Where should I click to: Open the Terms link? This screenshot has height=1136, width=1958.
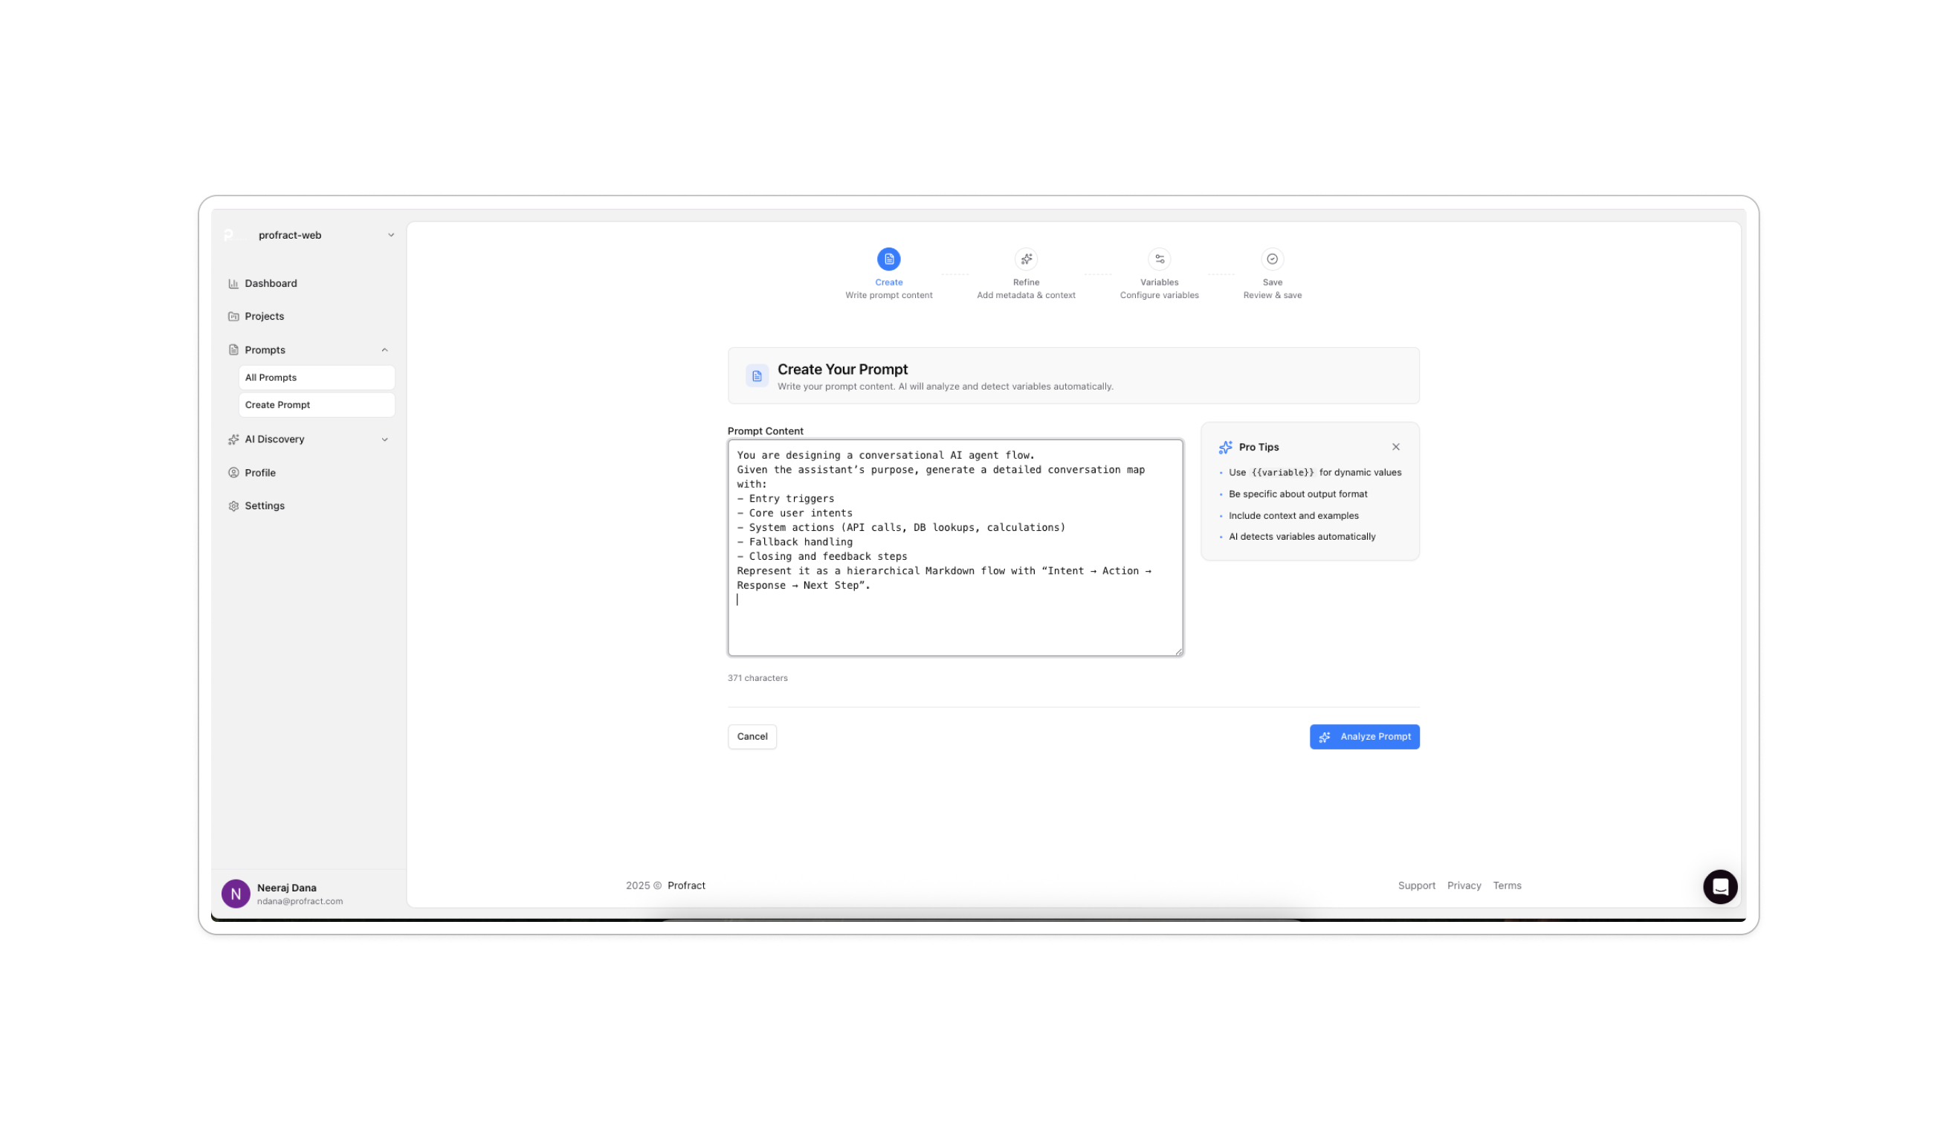click(1507, 885)
